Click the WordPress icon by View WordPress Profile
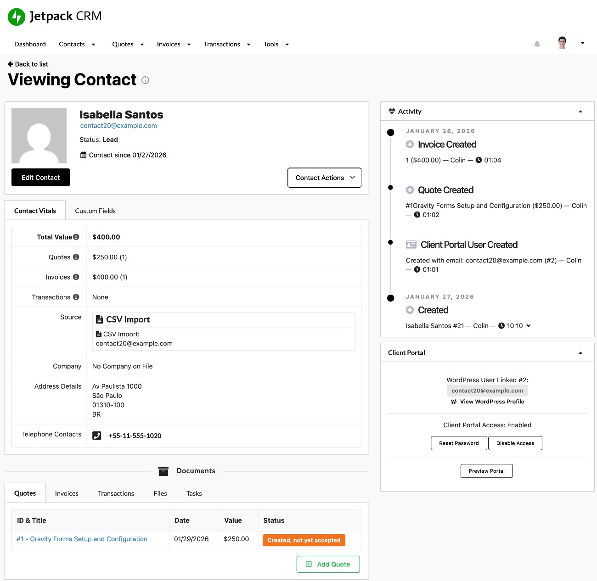This screenshot has height=581, width=597. pos(454,401)
